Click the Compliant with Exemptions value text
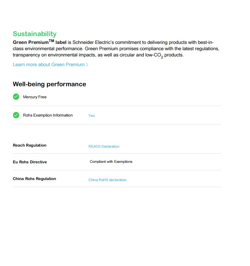The width and height of the screenshot is (250, 266). coord(111,161)
